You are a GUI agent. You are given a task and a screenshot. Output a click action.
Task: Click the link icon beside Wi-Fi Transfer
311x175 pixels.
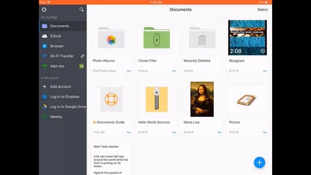pos(82,56)
